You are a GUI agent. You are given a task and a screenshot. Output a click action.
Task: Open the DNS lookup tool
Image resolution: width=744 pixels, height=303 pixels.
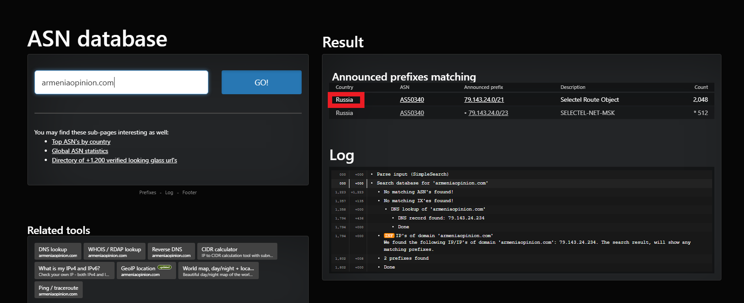tap(58, 251)
